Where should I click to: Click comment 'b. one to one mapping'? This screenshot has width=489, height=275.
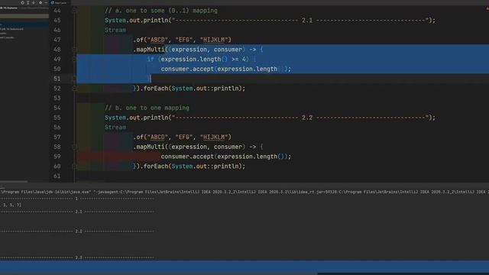[x=147, y=108]
